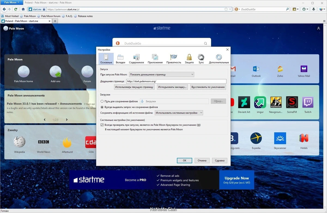Screen dimensions: 327x213
Task: Switch to the Дополнительные gear tab
Action: 219,58
